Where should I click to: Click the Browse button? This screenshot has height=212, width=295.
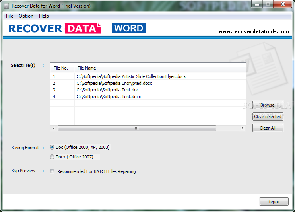[268, 105]
